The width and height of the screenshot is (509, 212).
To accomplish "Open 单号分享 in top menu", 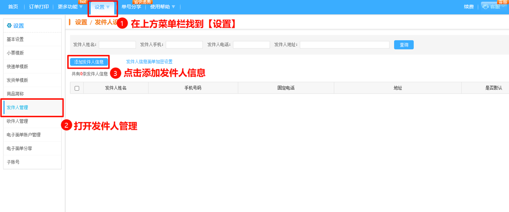I will pyautogui.click(x=131, y=7).
